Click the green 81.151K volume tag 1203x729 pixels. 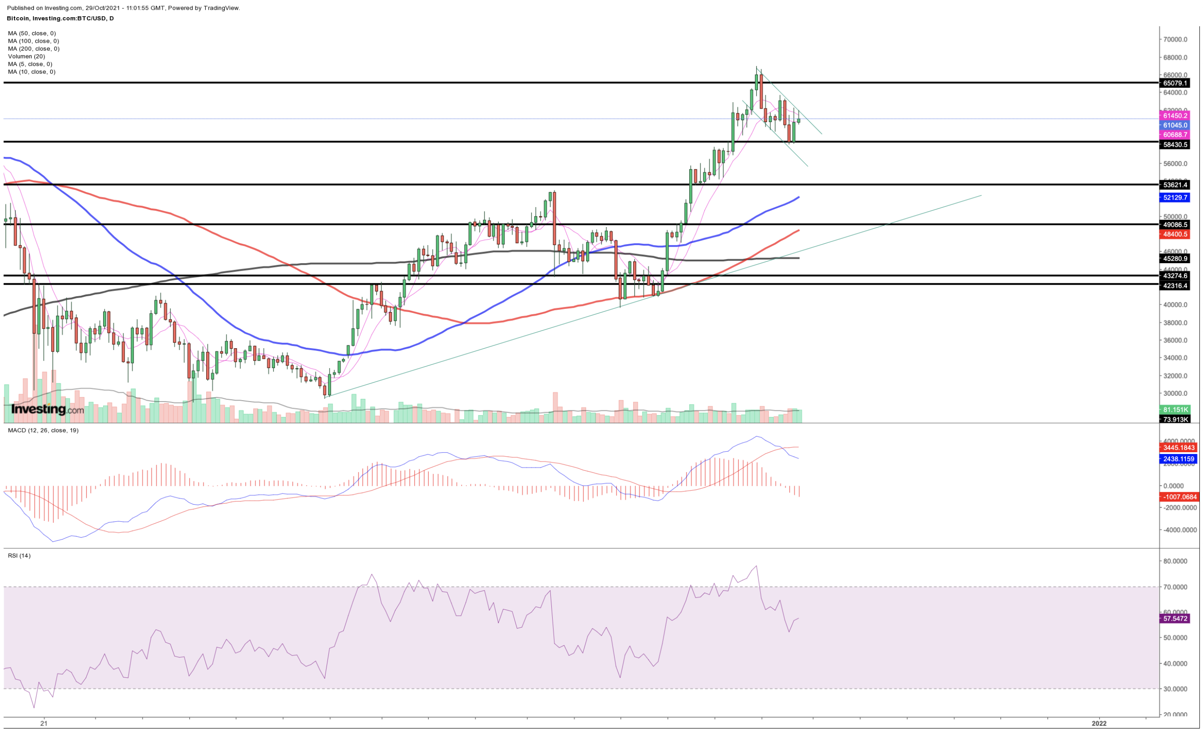[x=1175, y=409]
